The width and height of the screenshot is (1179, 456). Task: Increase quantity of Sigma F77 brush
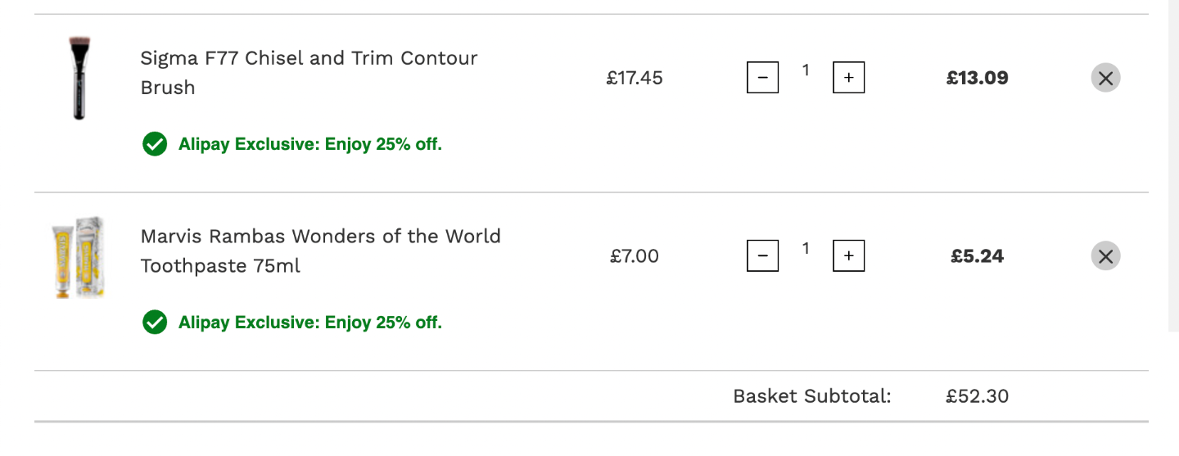pyautogui.click(x=849, y=78)
